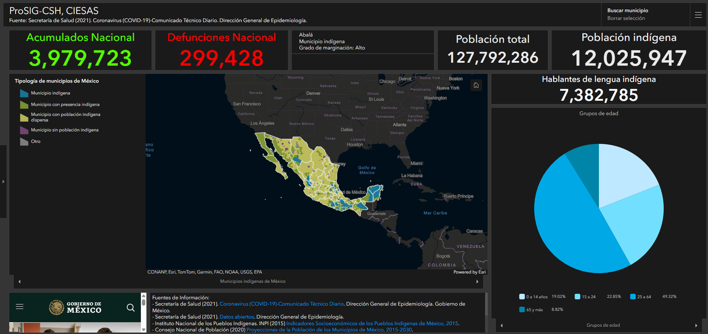Image resolution: width=708 pixels, height=334 pixels.
Task: Expand the collapsed left side panel arrow
Action: tap(3, 182)
